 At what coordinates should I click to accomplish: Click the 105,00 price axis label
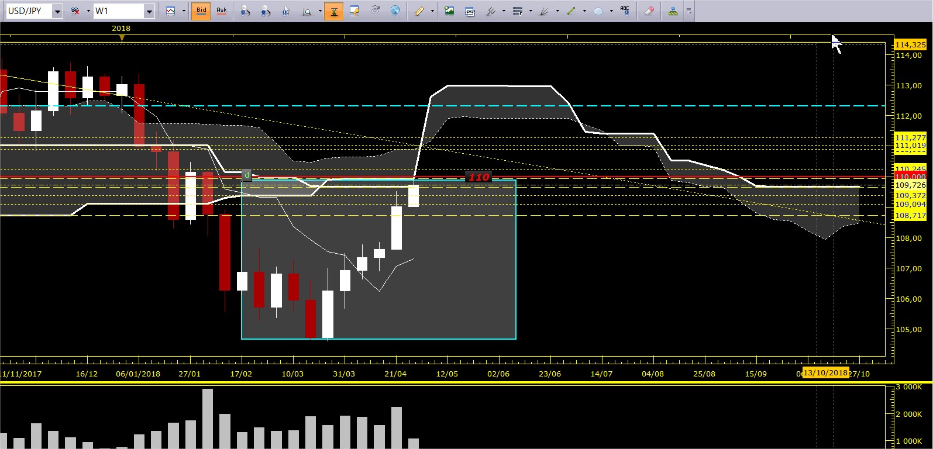tap(908, 329)
